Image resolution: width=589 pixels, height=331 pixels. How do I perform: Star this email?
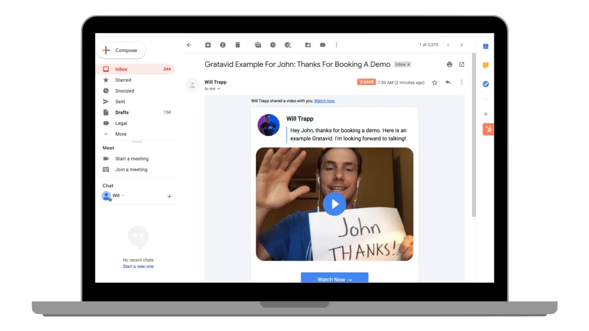click(x=434, y=83)
